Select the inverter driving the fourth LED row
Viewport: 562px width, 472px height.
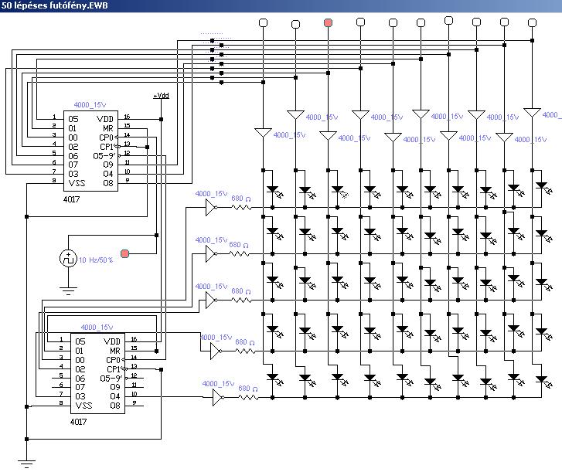coord(216,351)
